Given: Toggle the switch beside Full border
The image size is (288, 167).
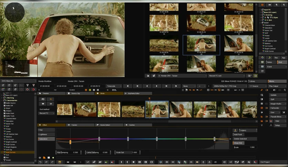Looking at the screenshot, I should 266,108.
